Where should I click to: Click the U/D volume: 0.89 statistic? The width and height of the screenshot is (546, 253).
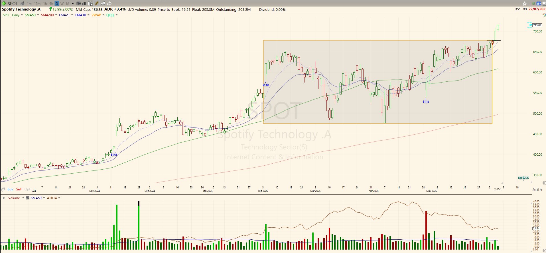[x=142, y=9]
